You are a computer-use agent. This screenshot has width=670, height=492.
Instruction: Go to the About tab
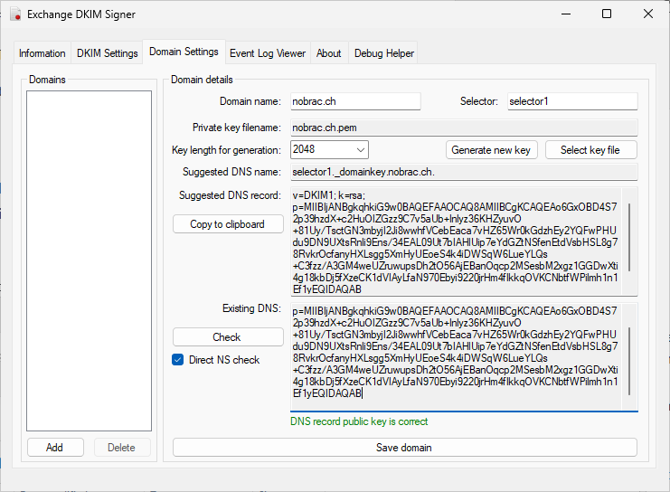(x=328, y=53)
